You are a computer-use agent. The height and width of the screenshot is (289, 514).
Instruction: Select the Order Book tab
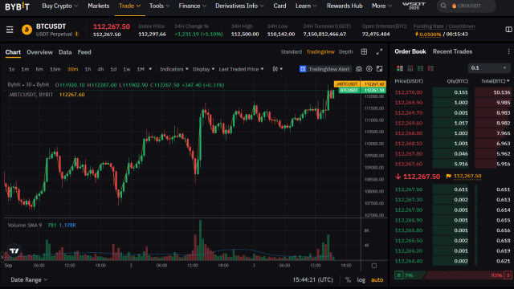click(x=410, y=51)
